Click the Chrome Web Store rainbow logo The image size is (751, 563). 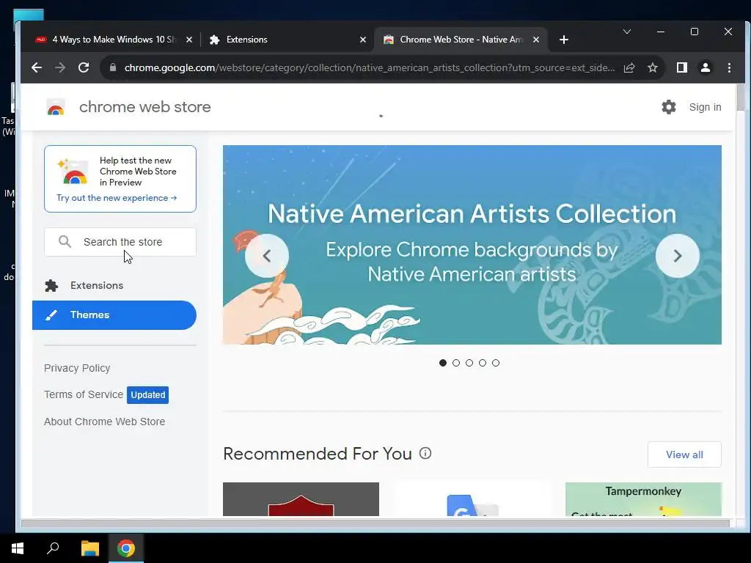click(56, 107)
